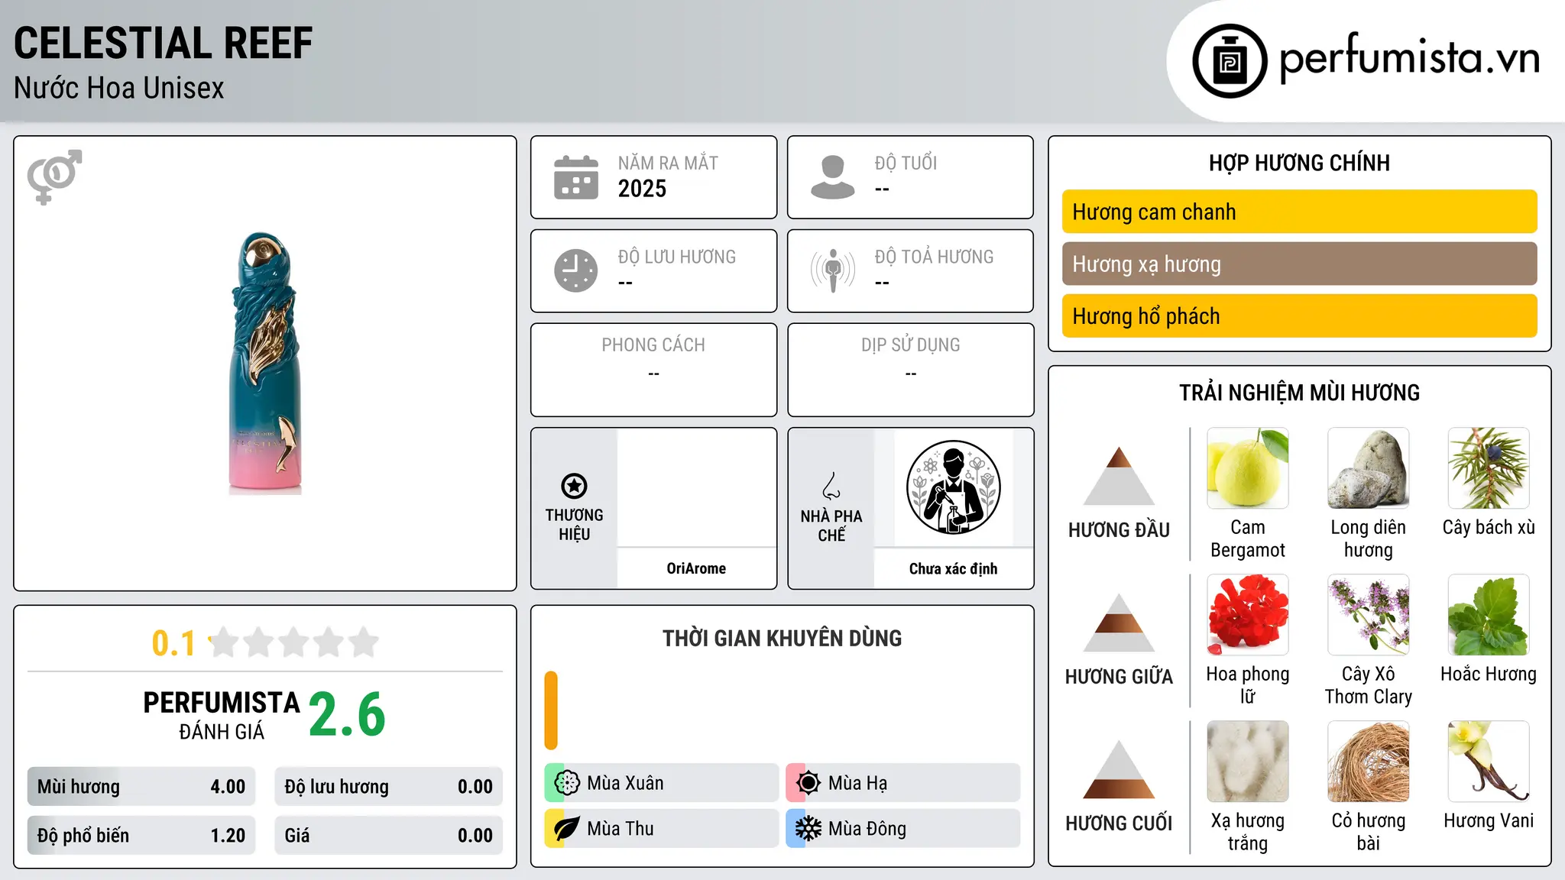The height and width of the screenshot is (880, 1565).
Task: Click the orange recommended-time bar
Action: (x=551, y=710)
